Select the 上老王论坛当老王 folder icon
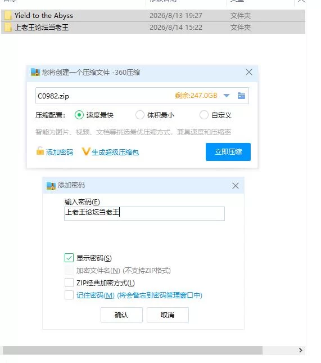The image size is (321, 363). click(x=8, y=28)
